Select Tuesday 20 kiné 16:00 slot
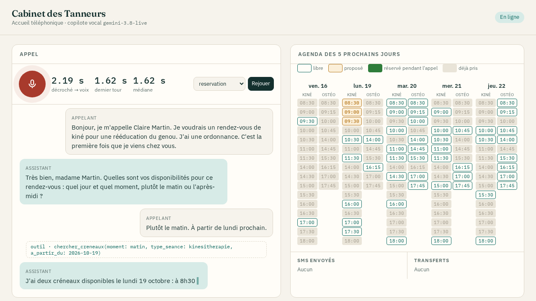 pos(397,204)
